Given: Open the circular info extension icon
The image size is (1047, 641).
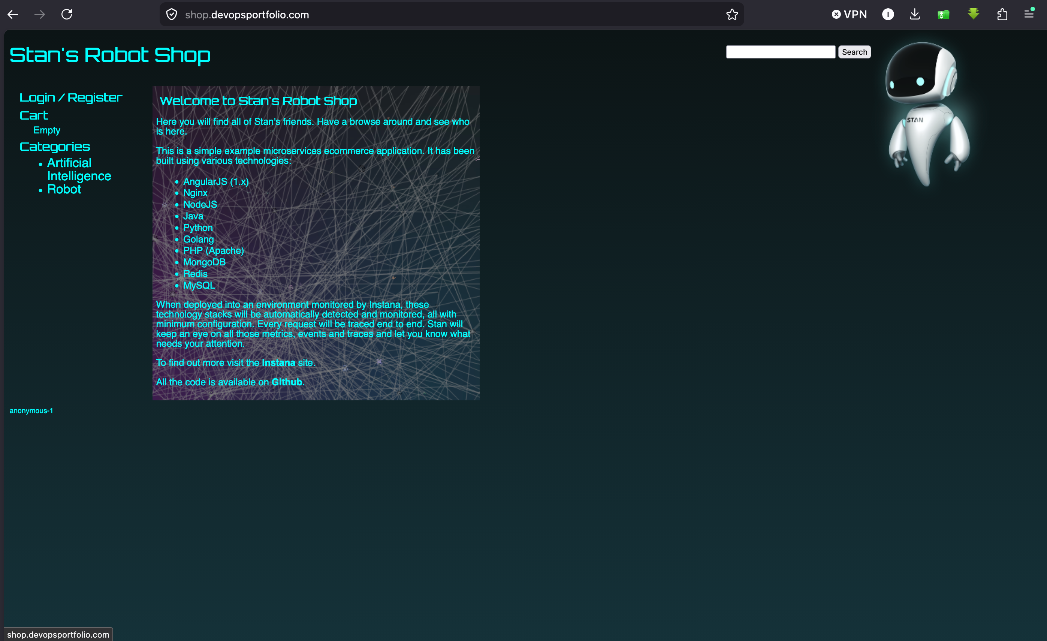Looking at the screenshot, I should [888, 15].
